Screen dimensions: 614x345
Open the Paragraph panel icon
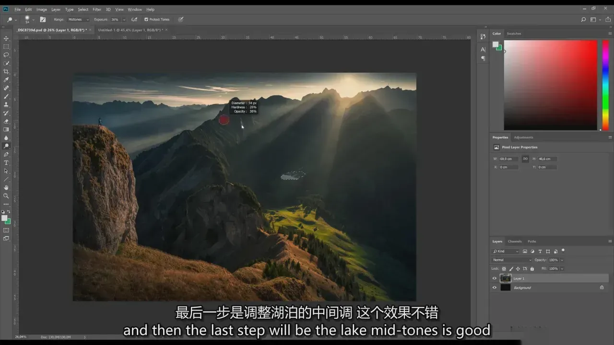coord(483,58)
